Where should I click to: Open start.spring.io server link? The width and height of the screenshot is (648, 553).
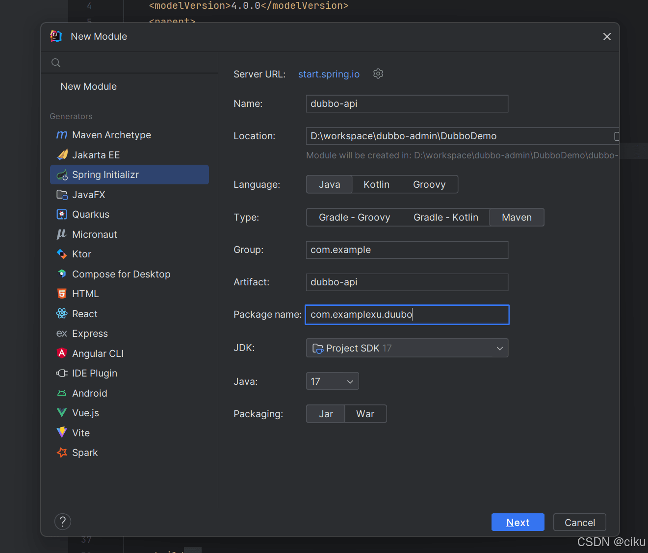pos(329,74)
